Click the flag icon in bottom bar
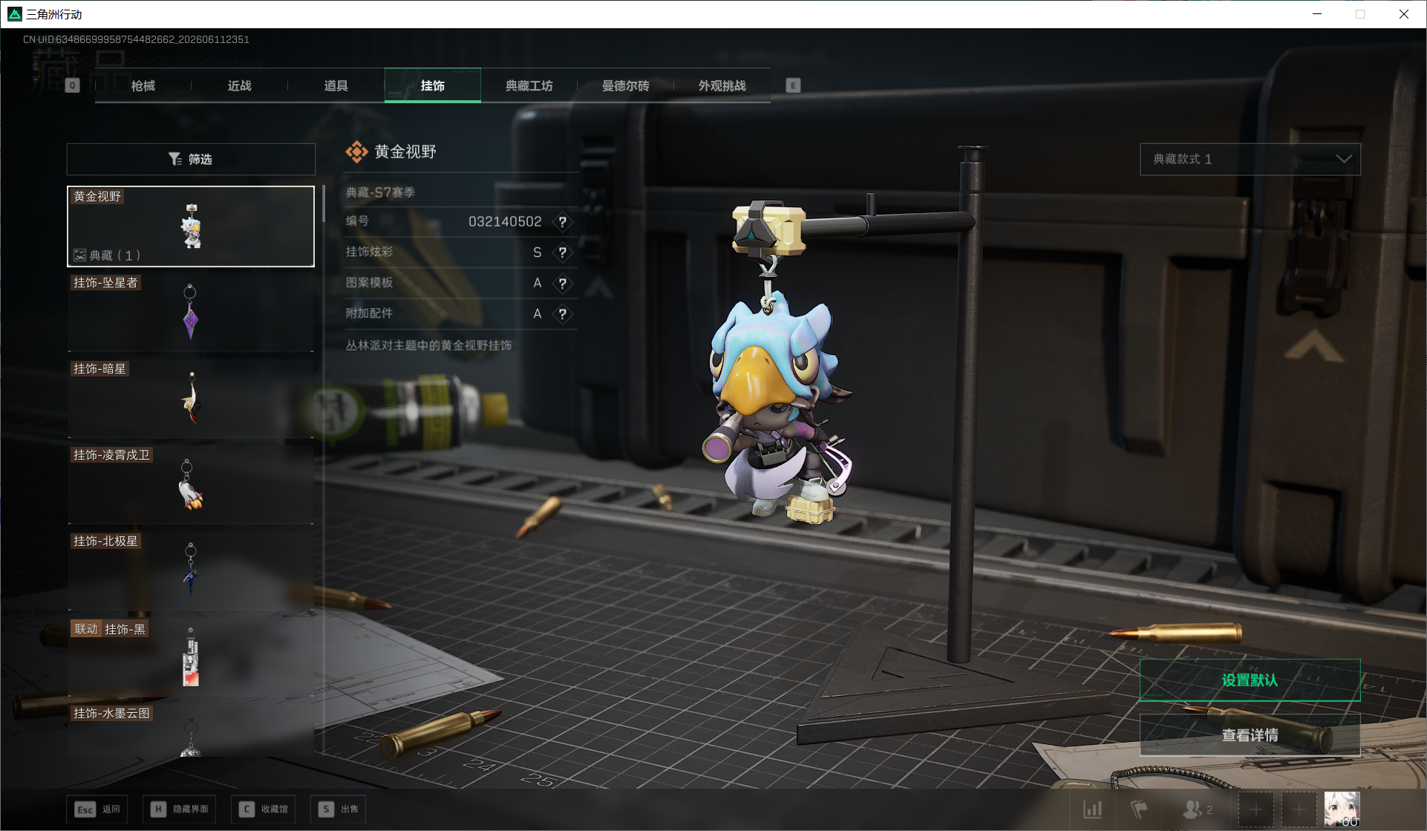The image size is (1427, 831). [x=1139, y=809]
